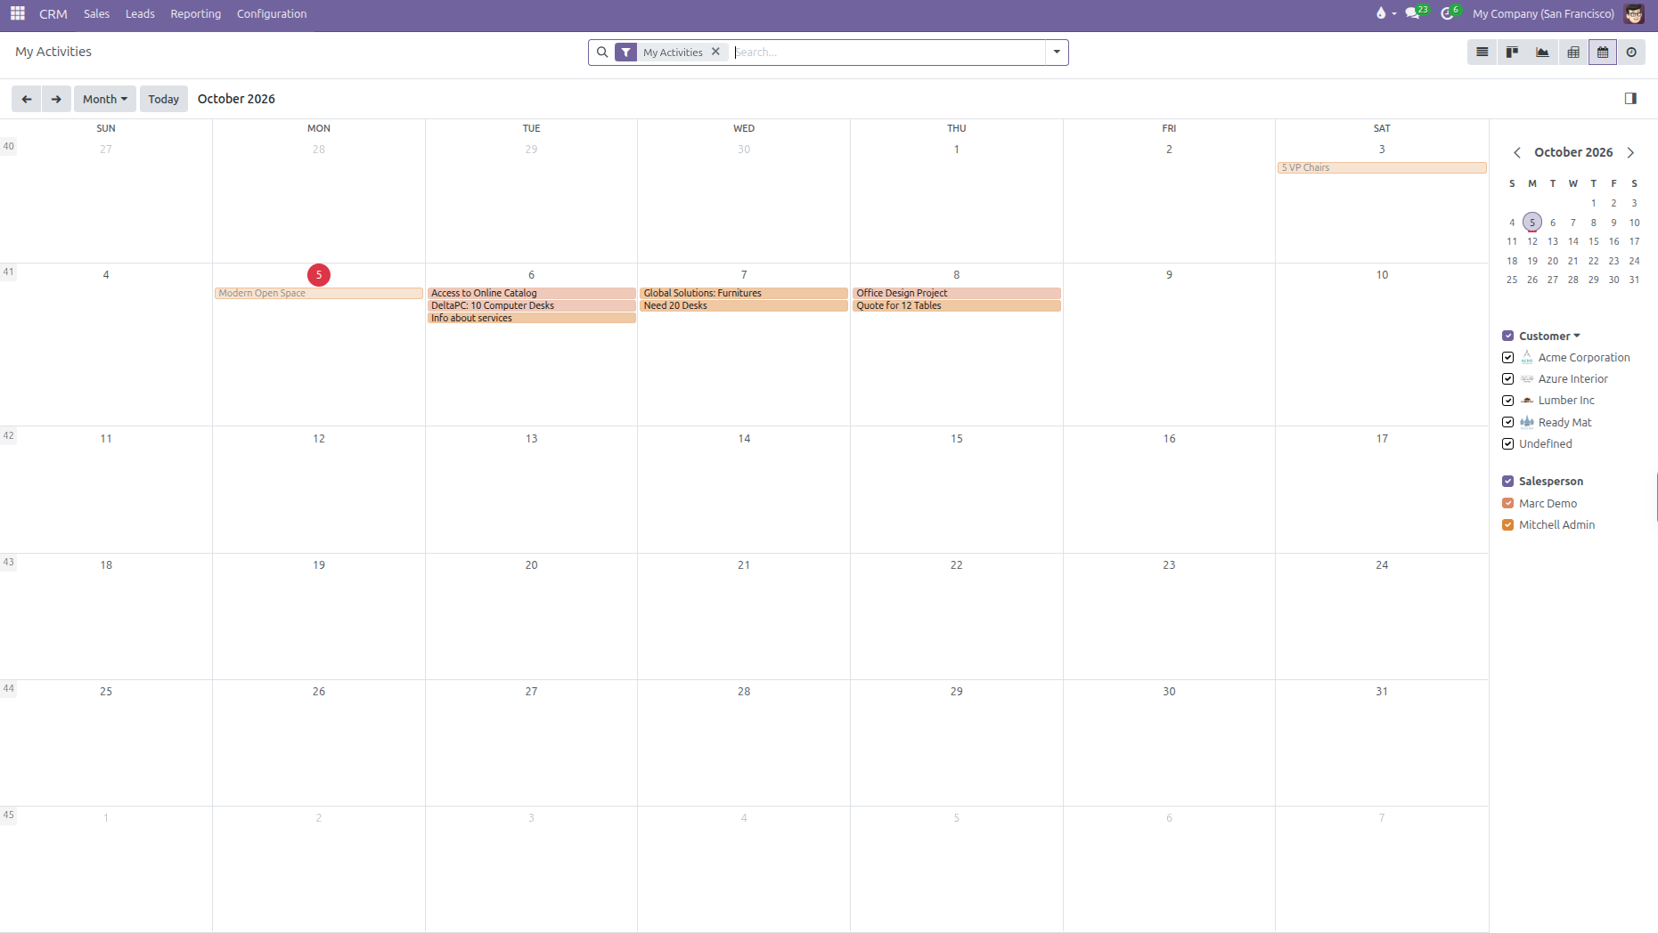Image resolution: width=1658 pixels, height=933 pixels.
Task: Switch to activity clock view
Action: 1631,53
